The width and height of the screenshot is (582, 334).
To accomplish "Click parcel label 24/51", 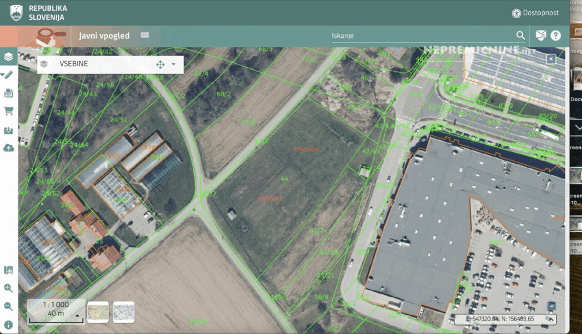I will pos(119,120).
